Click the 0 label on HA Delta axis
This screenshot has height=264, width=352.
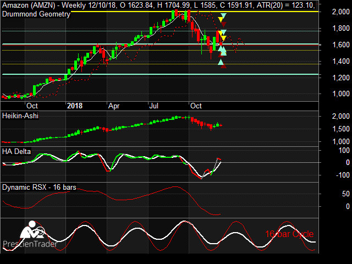[x=348, y=162]
